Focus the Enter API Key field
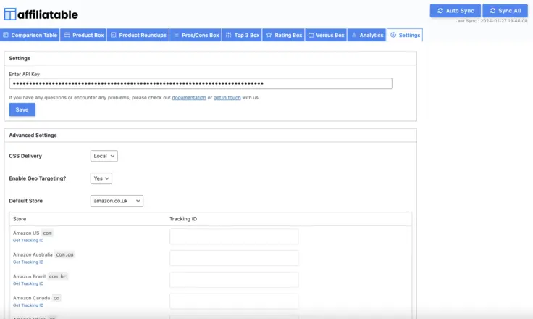This screenshot has height=319, width=533. pos(201,83)
